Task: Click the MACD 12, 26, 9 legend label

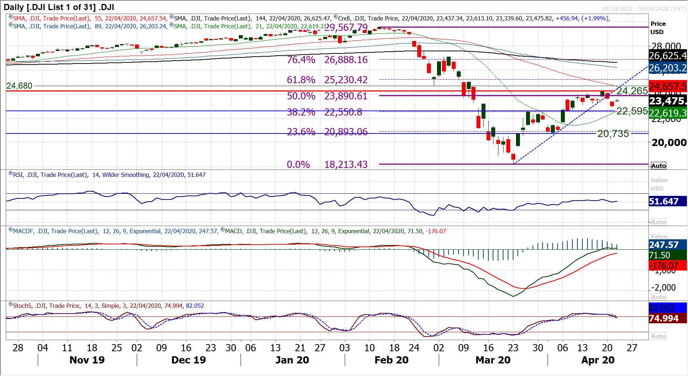Action: pos(336,231)
